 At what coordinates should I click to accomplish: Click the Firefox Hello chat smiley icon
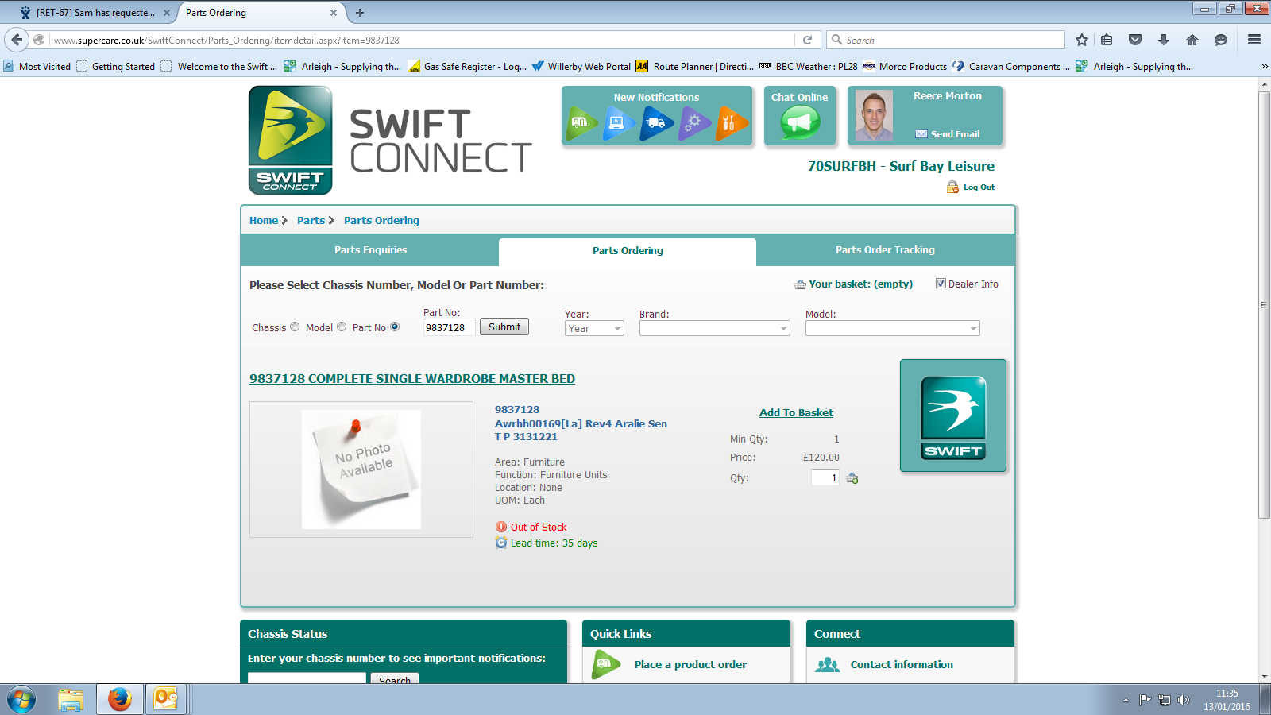[1221, 40]
